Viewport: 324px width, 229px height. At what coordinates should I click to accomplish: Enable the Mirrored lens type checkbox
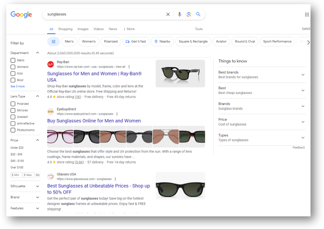13,110
